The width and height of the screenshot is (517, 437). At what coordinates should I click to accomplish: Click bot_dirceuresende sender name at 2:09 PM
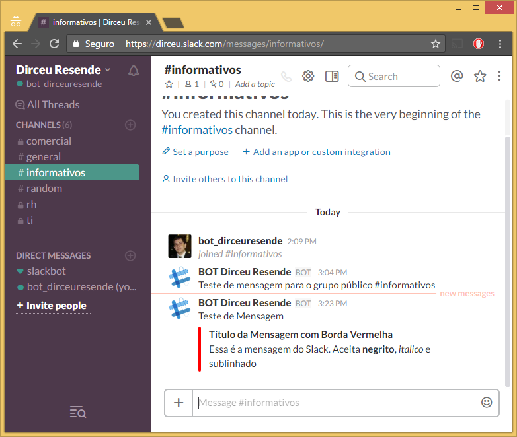pyautogui.click(x=241, y=241)
